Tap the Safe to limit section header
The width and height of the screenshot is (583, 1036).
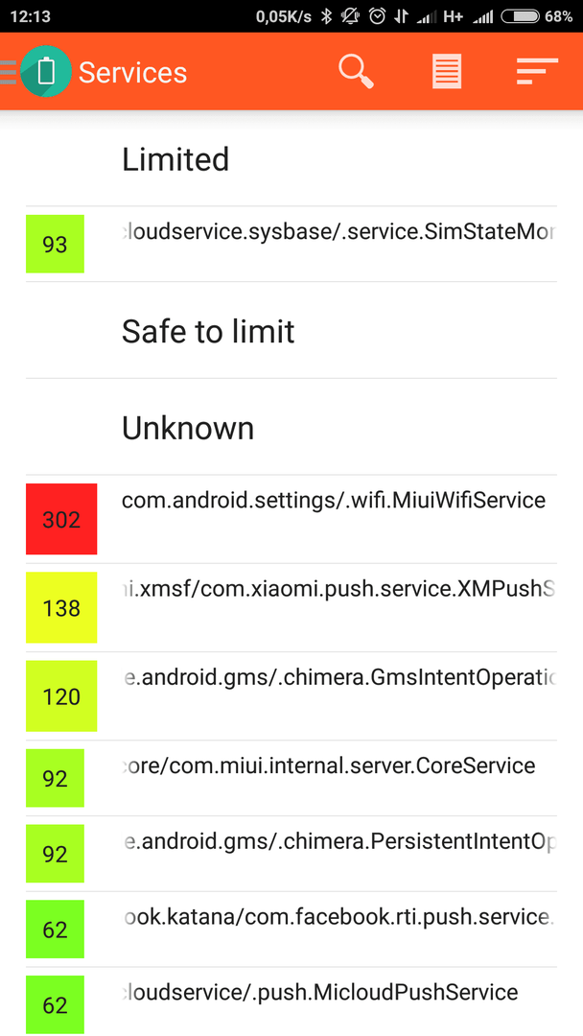208,331
